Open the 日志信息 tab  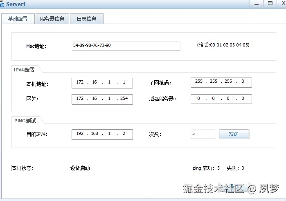click(x=87, y=19)
